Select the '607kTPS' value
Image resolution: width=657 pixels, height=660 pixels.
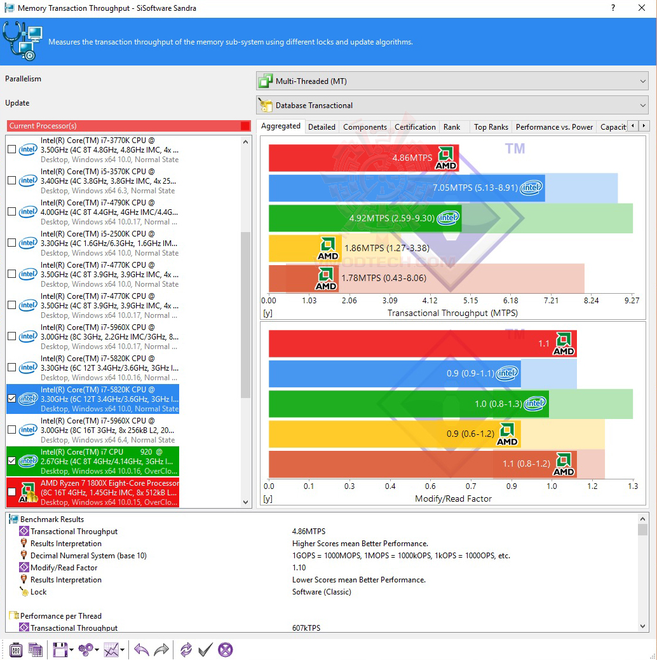click(x=306, y=628)
